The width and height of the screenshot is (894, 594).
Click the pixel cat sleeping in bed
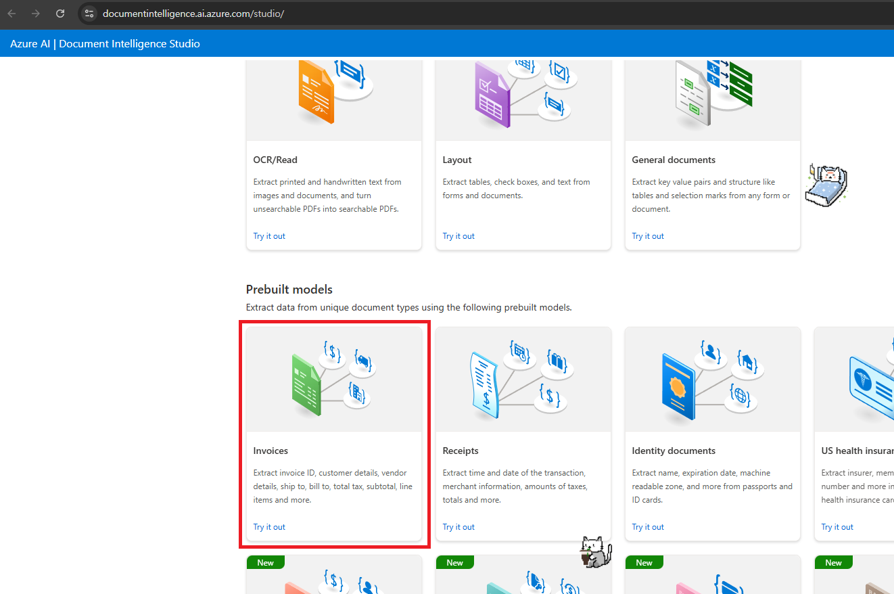(x=826, y=185)
